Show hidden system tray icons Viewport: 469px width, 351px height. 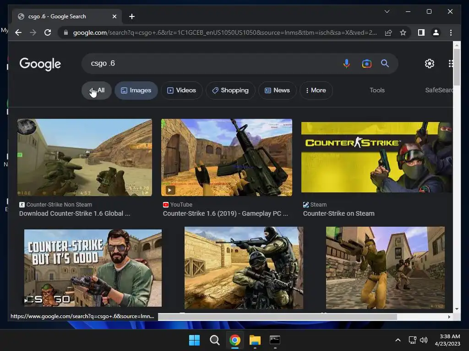coord(398,340)
